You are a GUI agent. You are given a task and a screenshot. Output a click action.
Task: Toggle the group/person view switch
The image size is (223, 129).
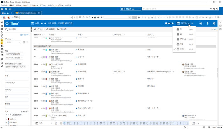click(169, 23)
